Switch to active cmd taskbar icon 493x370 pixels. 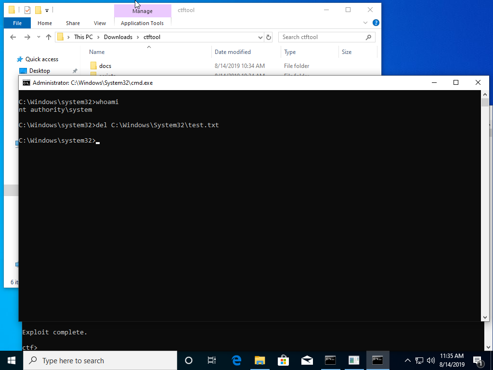[377, 360]
